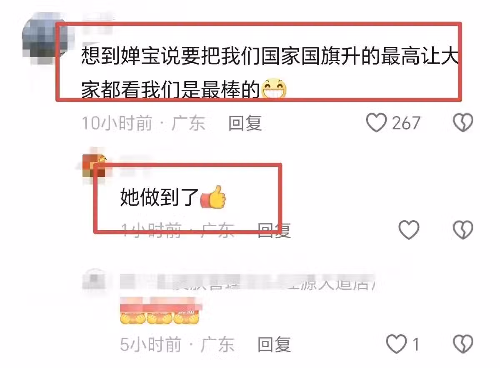This screenshot has height=368, width=500.
Task: Like the comment with 267 likes
Action: tap(376, 123)
